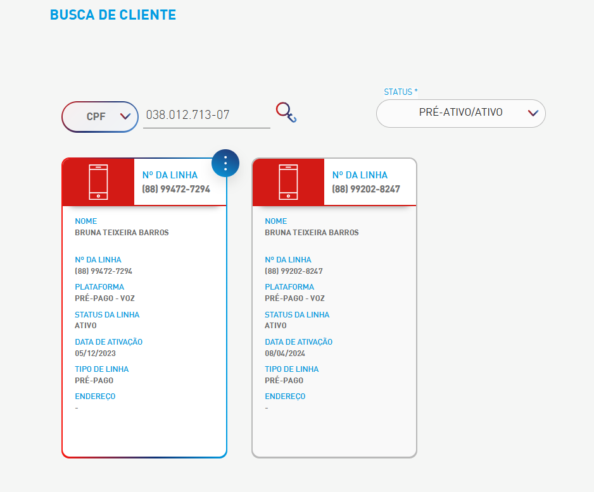Image resolution: width=594 pixels, height=492 pixels.
Task: Expand the STATUS PRÉ-ATIVO/ATIVO dropdown
Action: [460, 113]
